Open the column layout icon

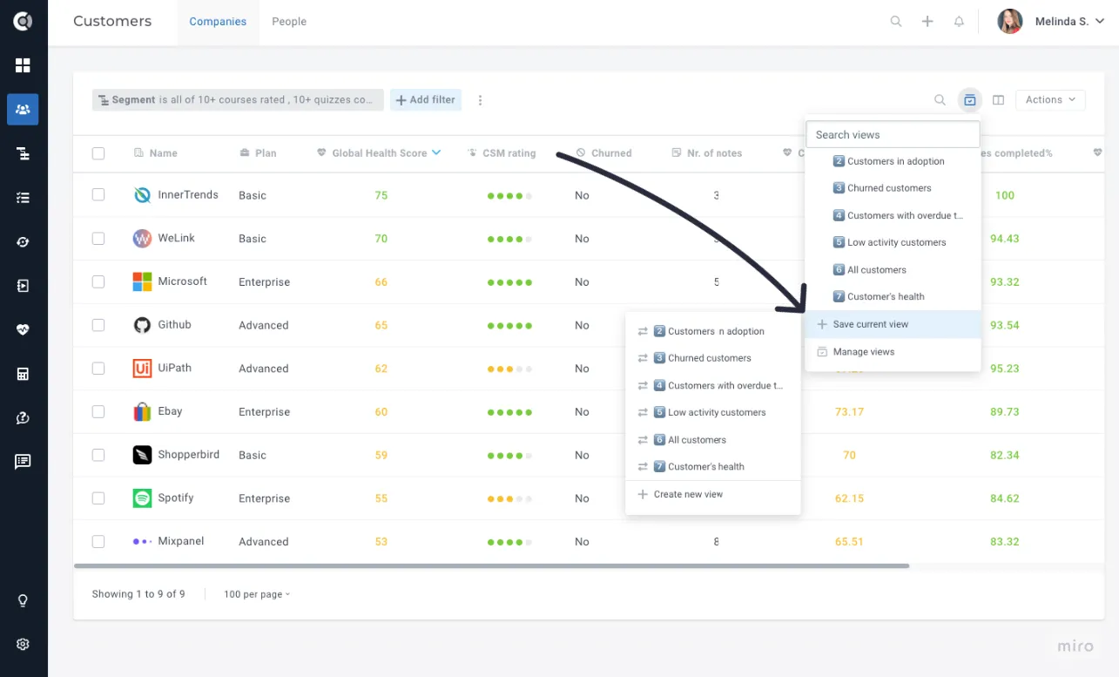point(999,100)
